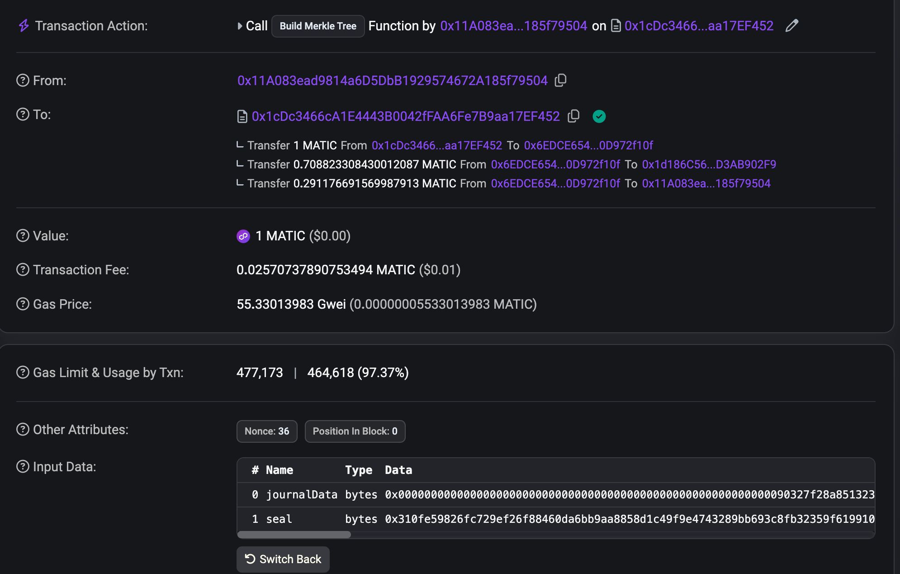Select the 1 MATIC ($0.00) value text

303,236
